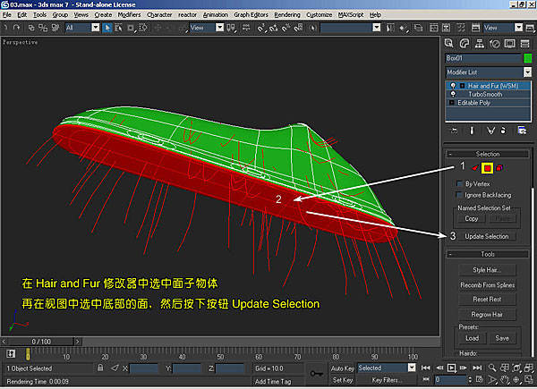This screenshot has width=537, height=389.
Task: Click the Undo arrow in the main toolbar
Action: 6,28
